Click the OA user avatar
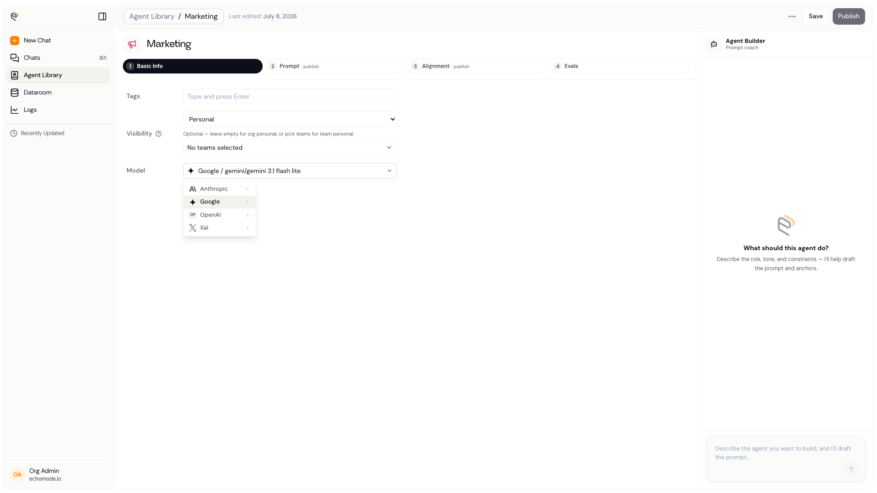The width and height of the screenshot is (877, 493). point(17,475)
